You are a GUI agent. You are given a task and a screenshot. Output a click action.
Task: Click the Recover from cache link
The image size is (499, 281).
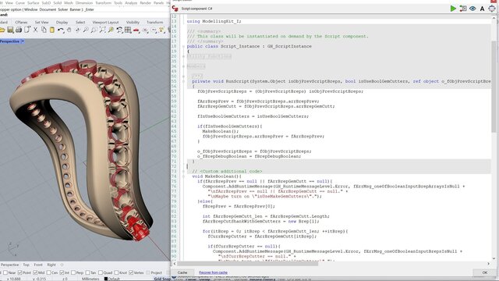tap(213, 272)
